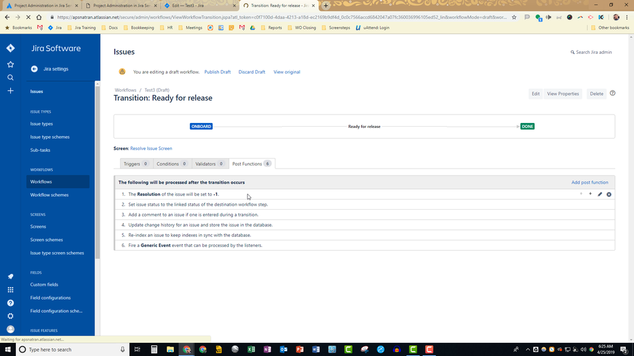Click Publish Draft link
The height and width of the screenshot is (356, 634).
click(x=218, y=72)
